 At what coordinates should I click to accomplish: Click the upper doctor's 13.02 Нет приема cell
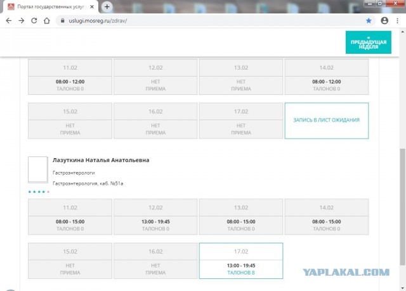[x=241, y=77]
